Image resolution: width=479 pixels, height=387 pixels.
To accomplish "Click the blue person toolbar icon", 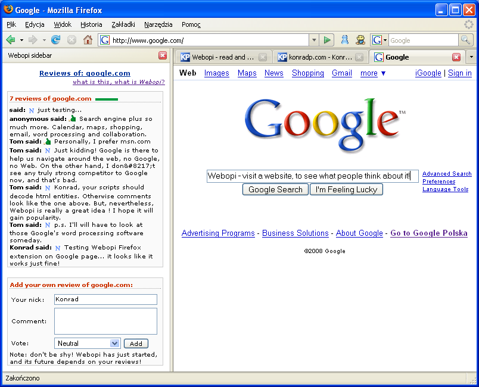I will click(344, 40).
